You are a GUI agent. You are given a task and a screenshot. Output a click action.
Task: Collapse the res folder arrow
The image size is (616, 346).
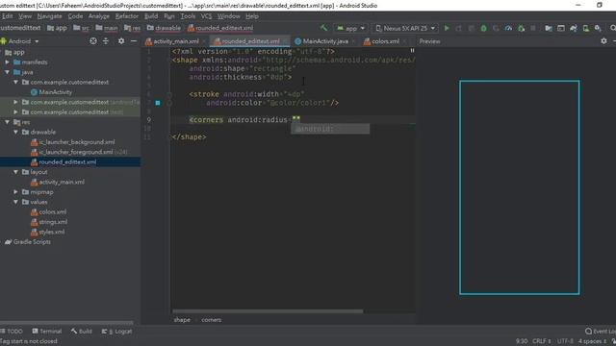pyautogui.click(x=7, y=122)
